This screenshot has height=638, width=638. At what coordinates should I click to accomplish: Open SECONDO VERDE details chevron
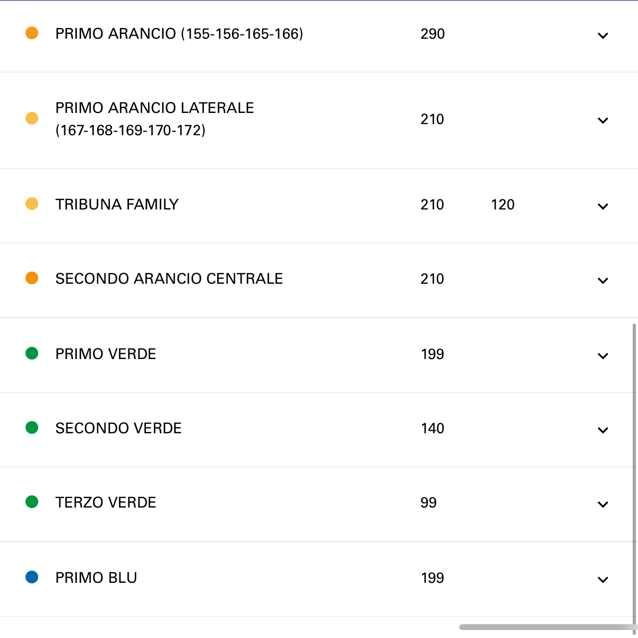602,430
